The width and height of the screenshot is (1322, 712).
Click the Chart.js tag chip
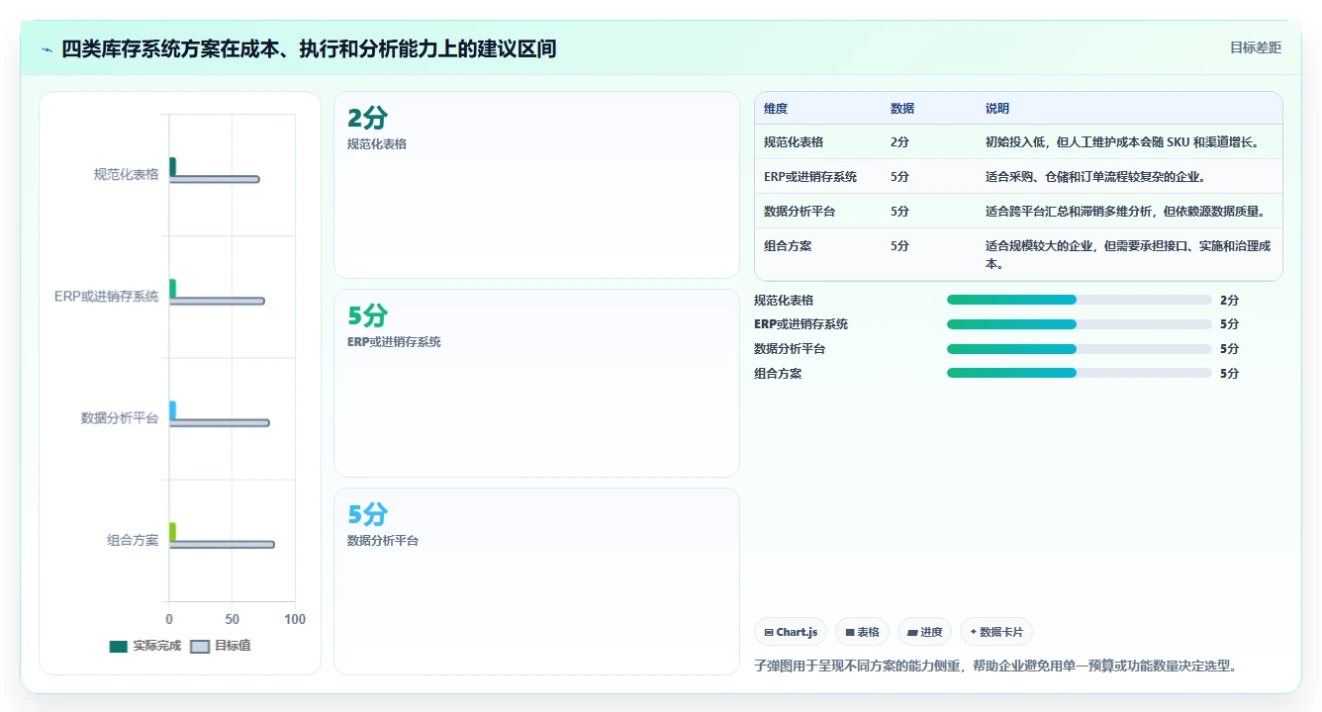tap(790, 632)
